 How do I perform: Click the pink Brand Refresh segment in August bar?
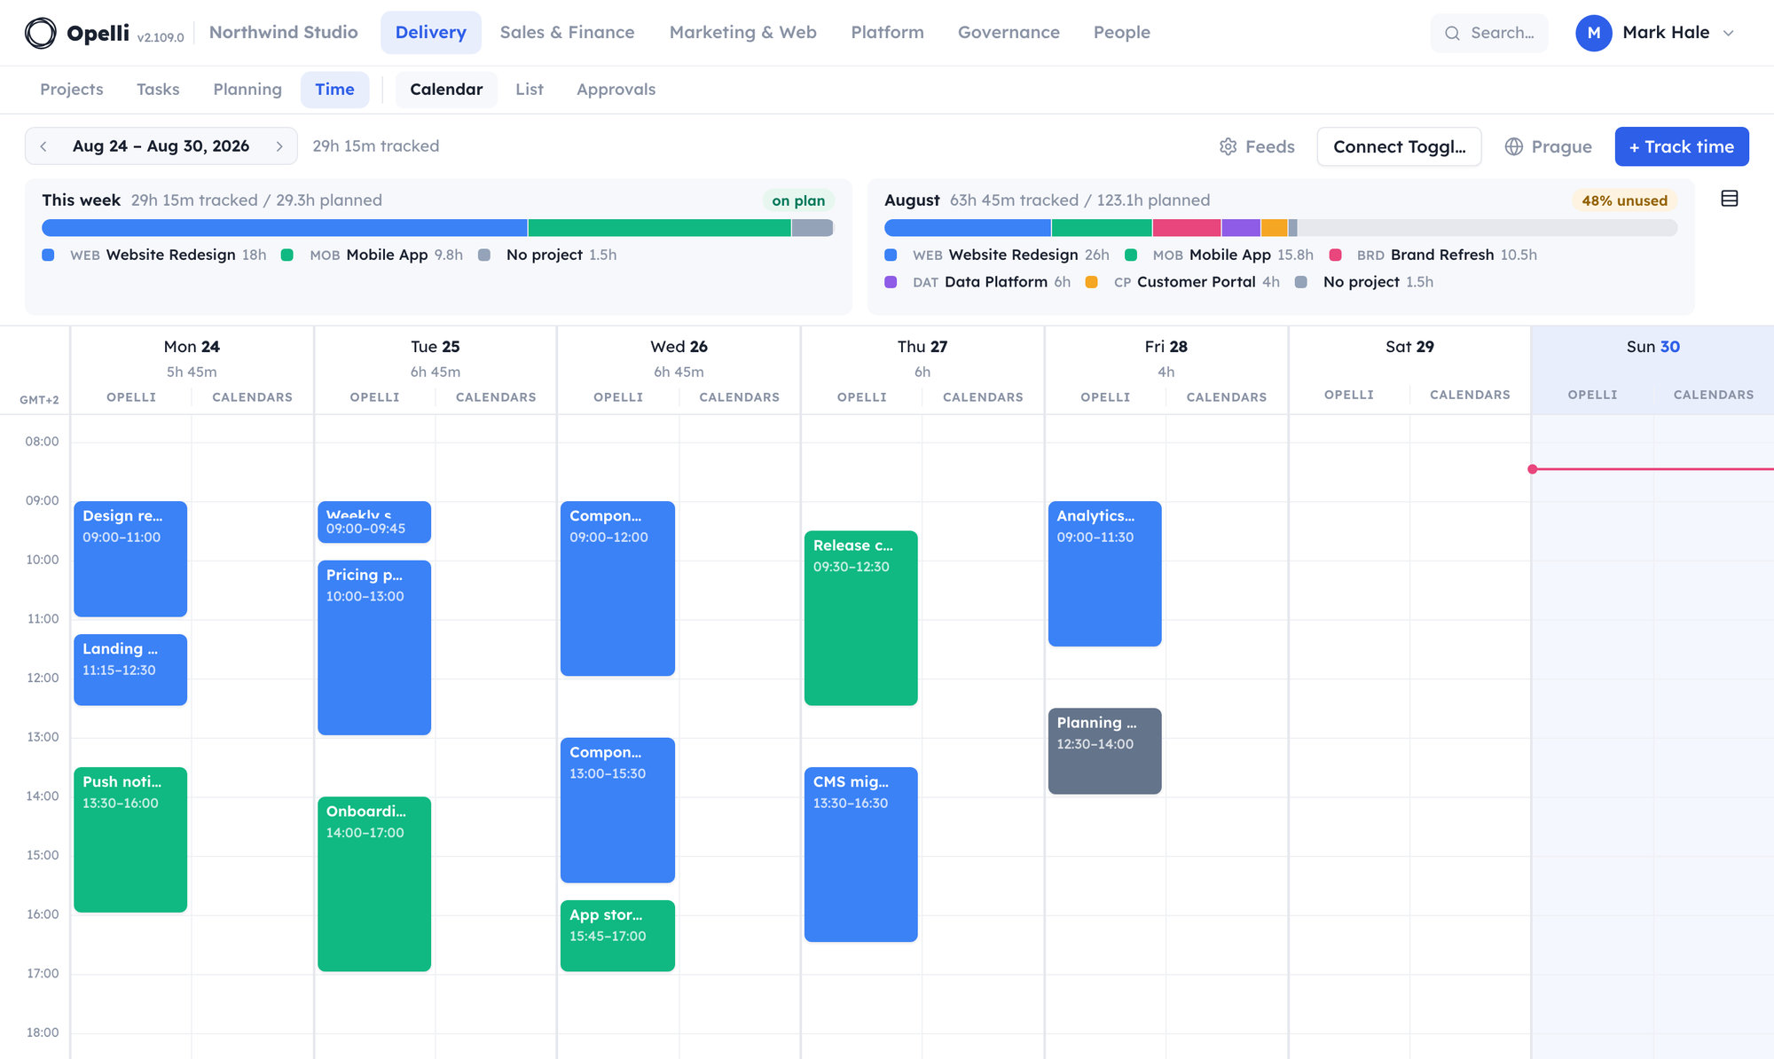1186,228
